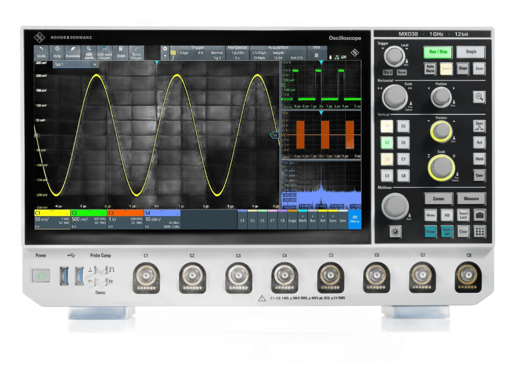Hit the camera screenshot button
This screenshot has width=518, height=382.
tap(479, 215)
